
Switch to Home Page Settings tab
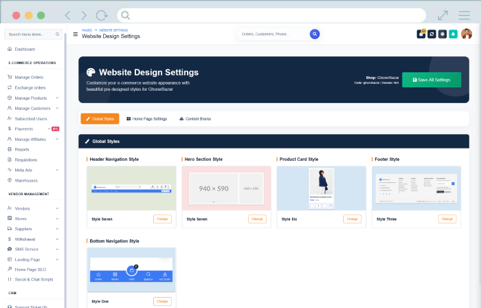click(x=146, y=119)
